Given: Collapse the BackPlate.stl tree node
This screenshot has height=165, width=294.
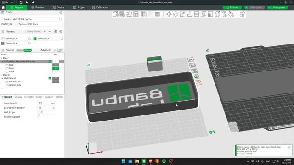Looking at the screenshot, I should [3, 78].
